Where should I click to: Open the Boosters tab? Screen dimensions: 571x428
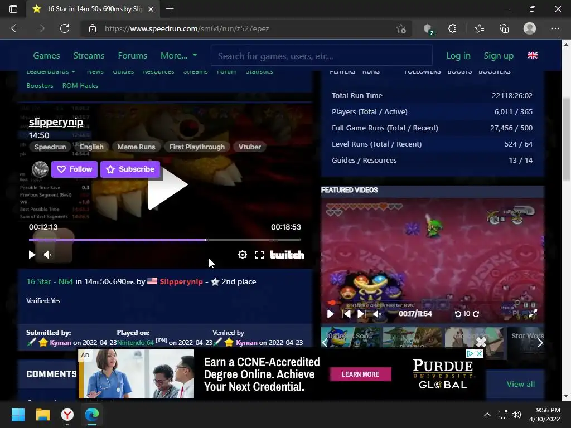(40, 86)
